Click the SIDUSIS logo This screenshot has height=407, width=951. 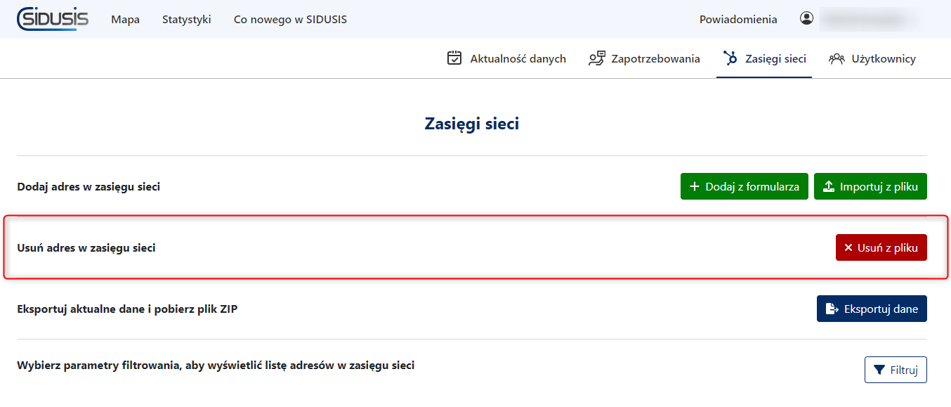pyautogui.click(x=53, y=19)
